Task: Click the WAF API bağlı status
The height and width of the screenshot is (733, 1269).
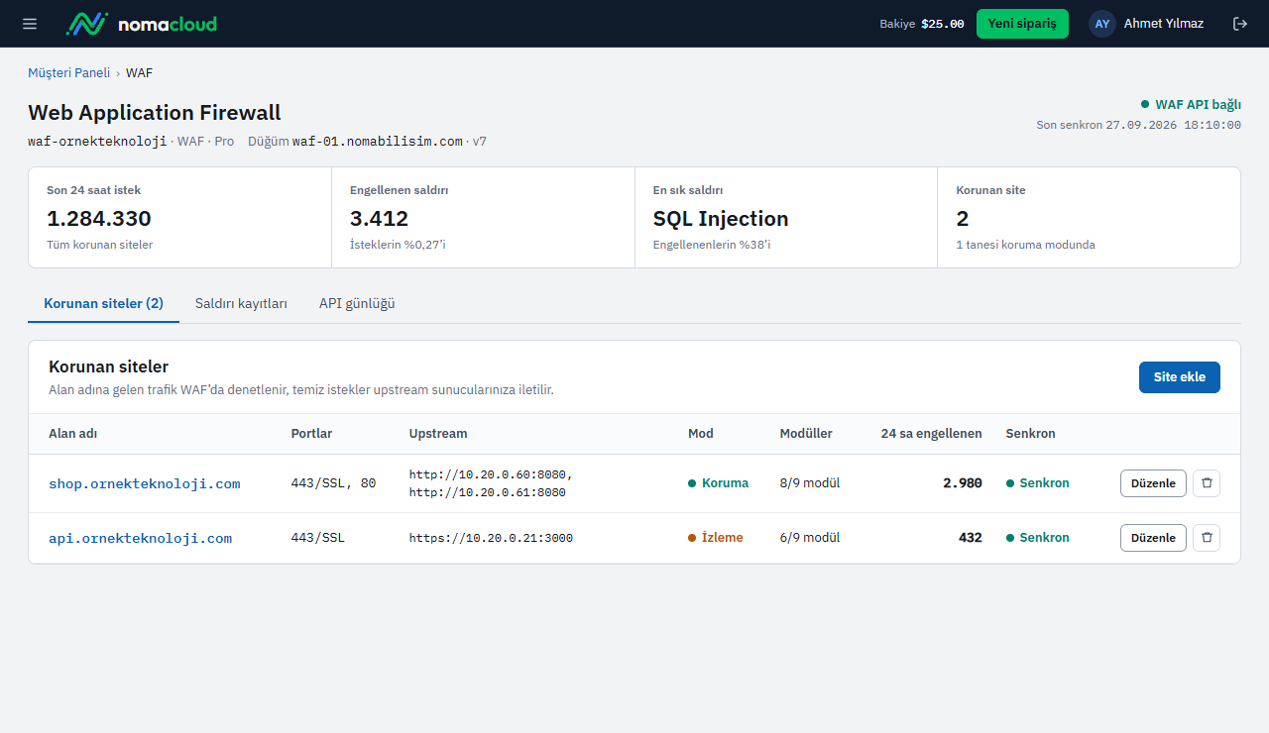Action: click(1191, 104)
